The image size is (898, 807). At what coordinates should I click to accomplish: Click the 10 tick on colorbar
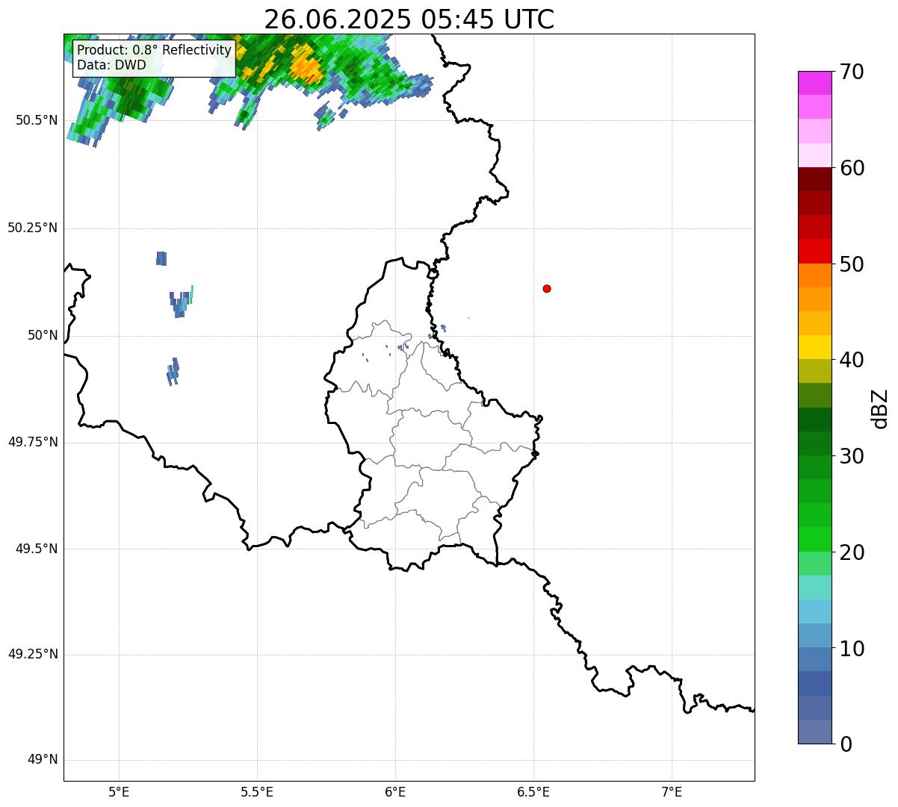click(851, 649)
